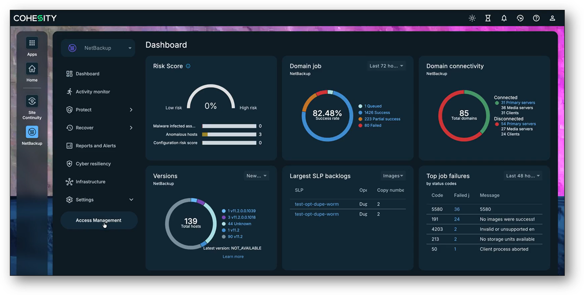This screenshot has width=584, height=295.
Task: Click the 1 Queued legend link
Action: coord(373,106)
